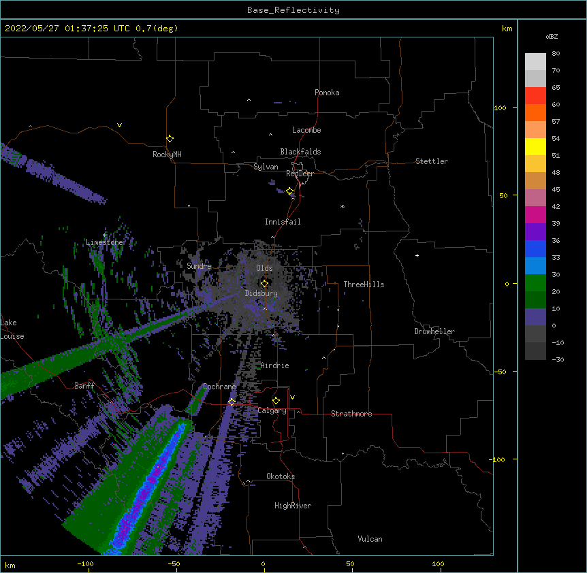Screen dimensions: 587x573
Task: Click the Okotoks label
Action: click(281, 476)
